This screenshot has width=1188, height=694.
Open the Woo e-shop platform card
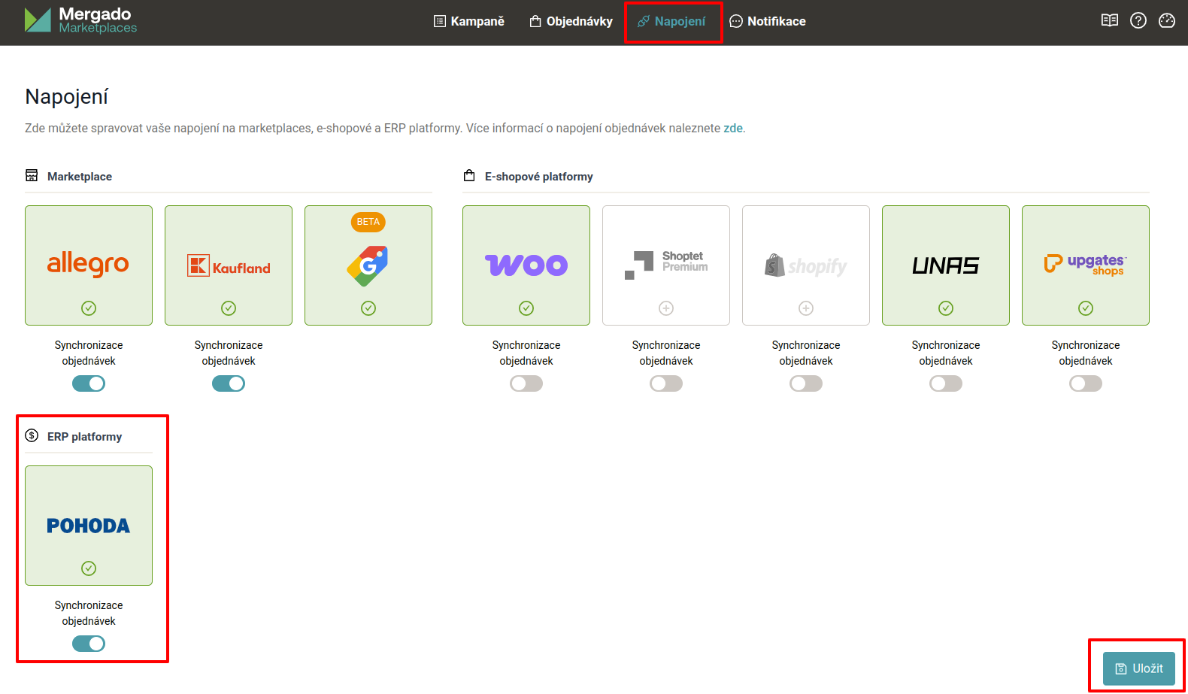[x=526, y=265]
